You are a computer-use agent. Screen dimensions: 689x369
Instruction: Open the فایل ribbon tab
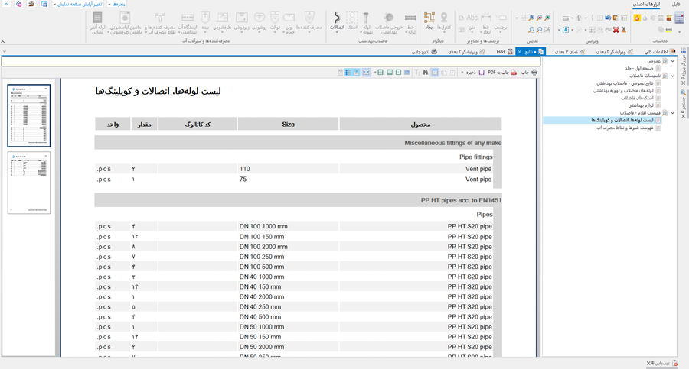[x=676, y=4]
